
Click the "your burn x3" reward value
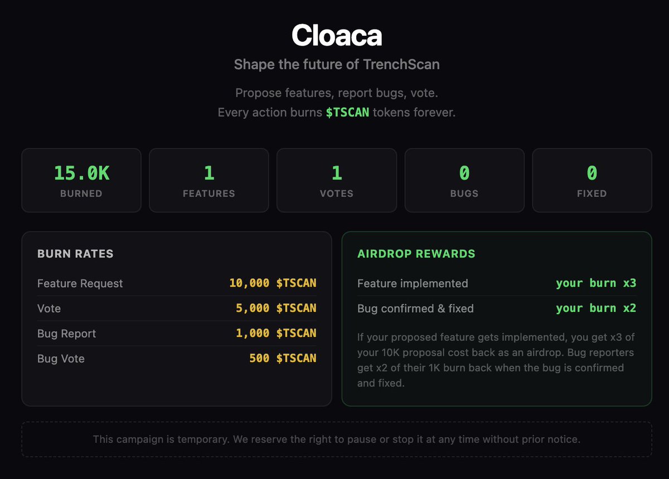click(x=596, y=283)
